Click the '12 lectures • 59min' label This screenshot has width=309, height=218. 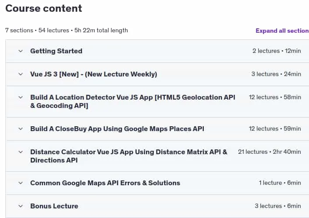pos(275,128)
